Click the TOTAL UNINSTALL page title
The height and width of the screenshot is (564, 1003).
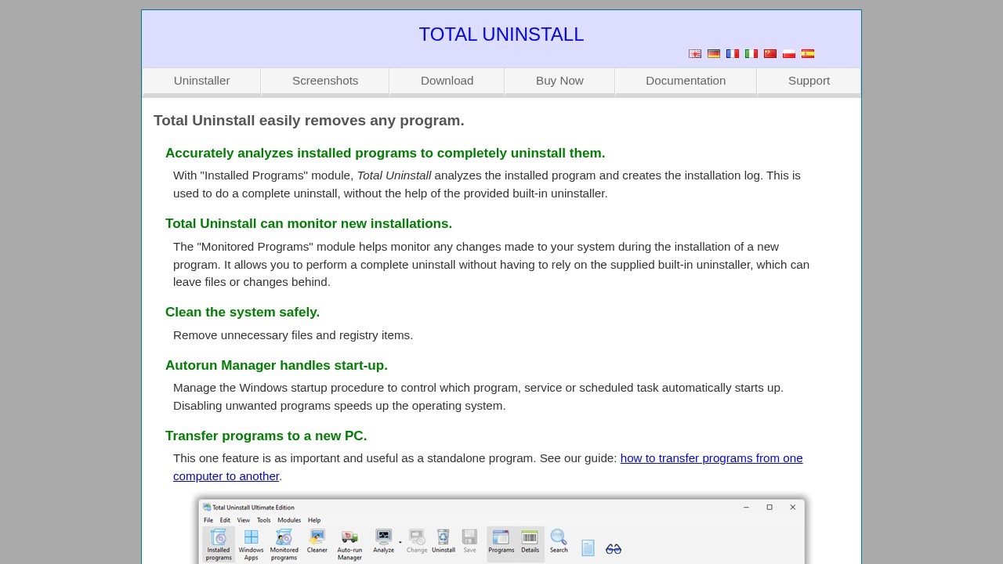(x=501, y=34)
